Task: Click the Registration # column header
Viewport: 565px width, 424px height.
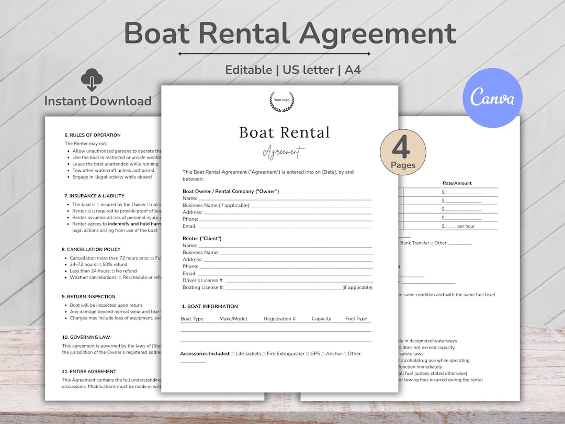Action: click(x=279, y=319)
